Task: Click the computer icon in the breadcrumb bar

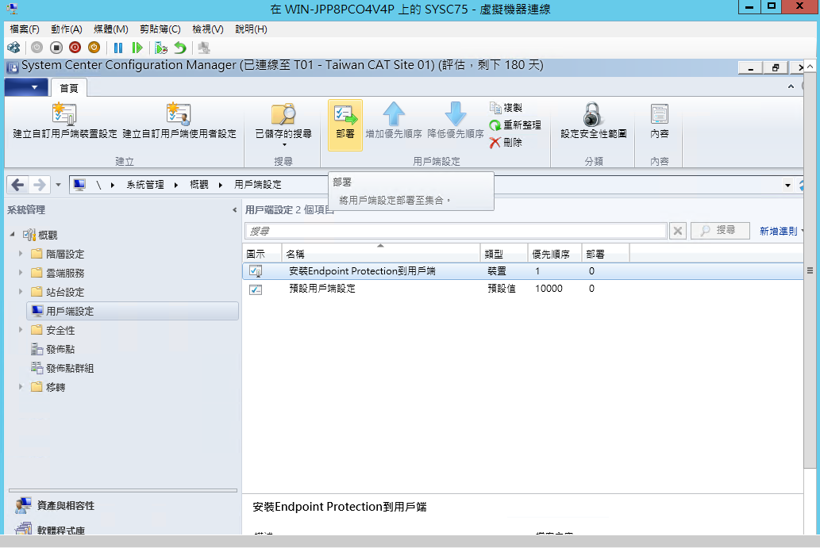Action: pyautogui.click(x=79, y=185)
